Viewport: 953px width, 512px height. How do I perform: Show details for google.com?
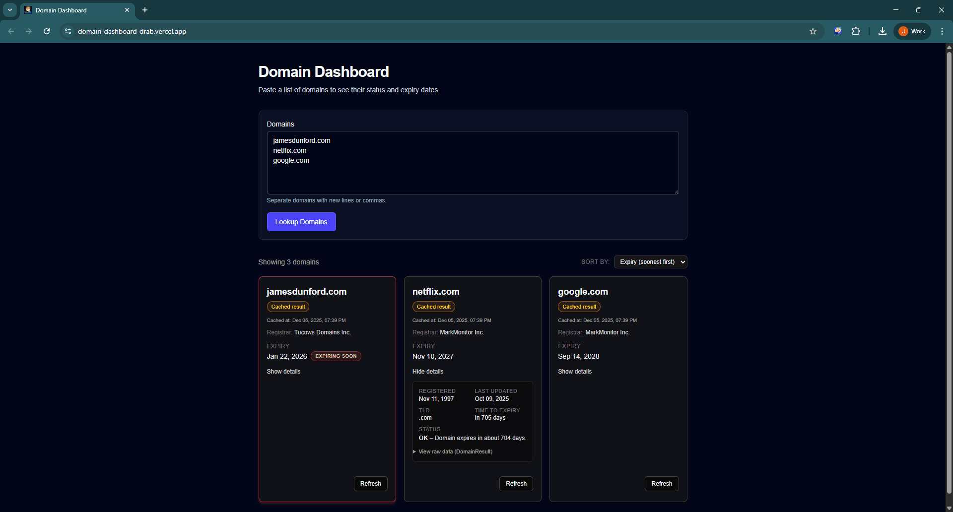click(x=574, y=371)
